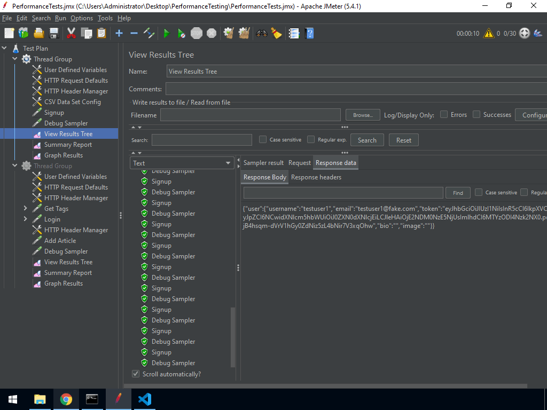Start the test with the green Start button
Image resolution: width=547 pixels, height=410 pixels.
[x=167, y=33]
